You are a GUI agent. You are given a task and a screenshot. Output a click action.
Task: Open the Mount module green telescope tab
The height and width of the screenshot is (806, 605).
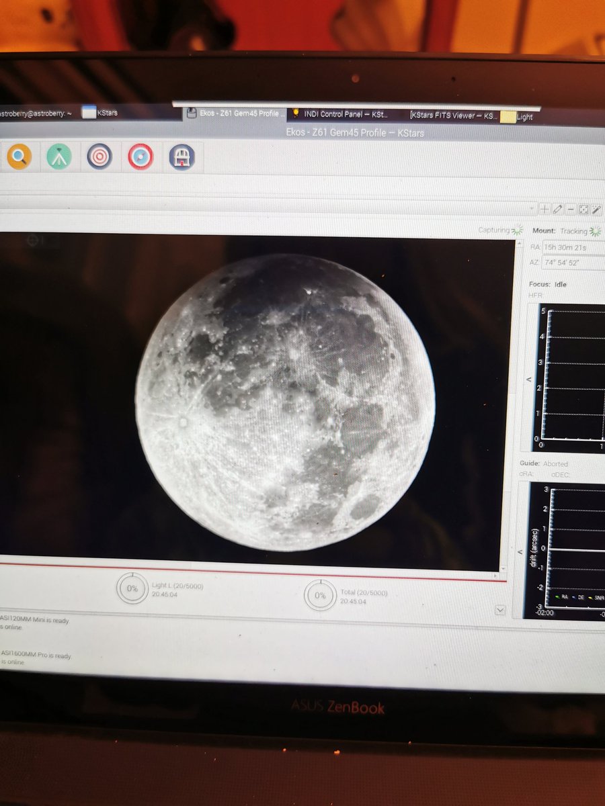point(59,157)
